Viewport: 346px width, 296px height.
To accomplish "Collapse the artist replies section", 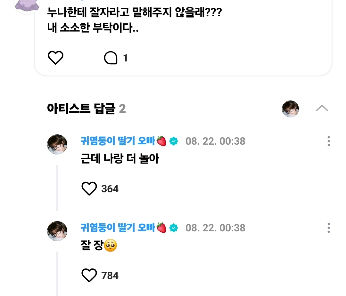I will (322, 108).
